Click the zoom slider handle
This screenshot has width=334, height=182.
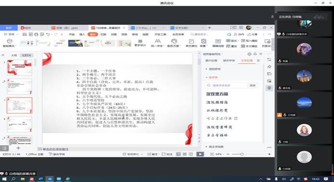tap(242, 154)
